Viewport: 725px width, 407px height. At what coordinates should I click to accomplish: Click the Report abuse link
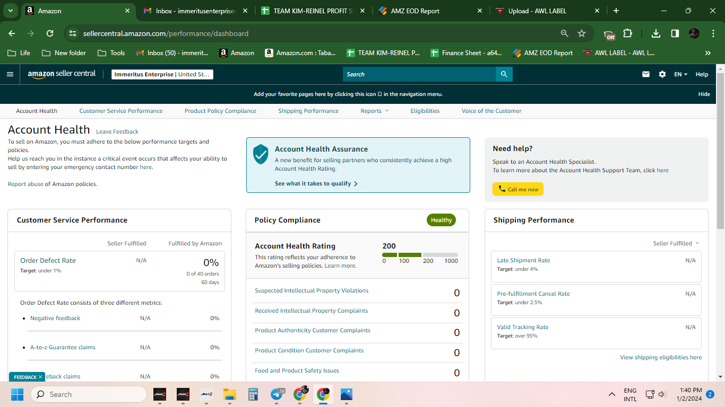(x=25, y=184)
